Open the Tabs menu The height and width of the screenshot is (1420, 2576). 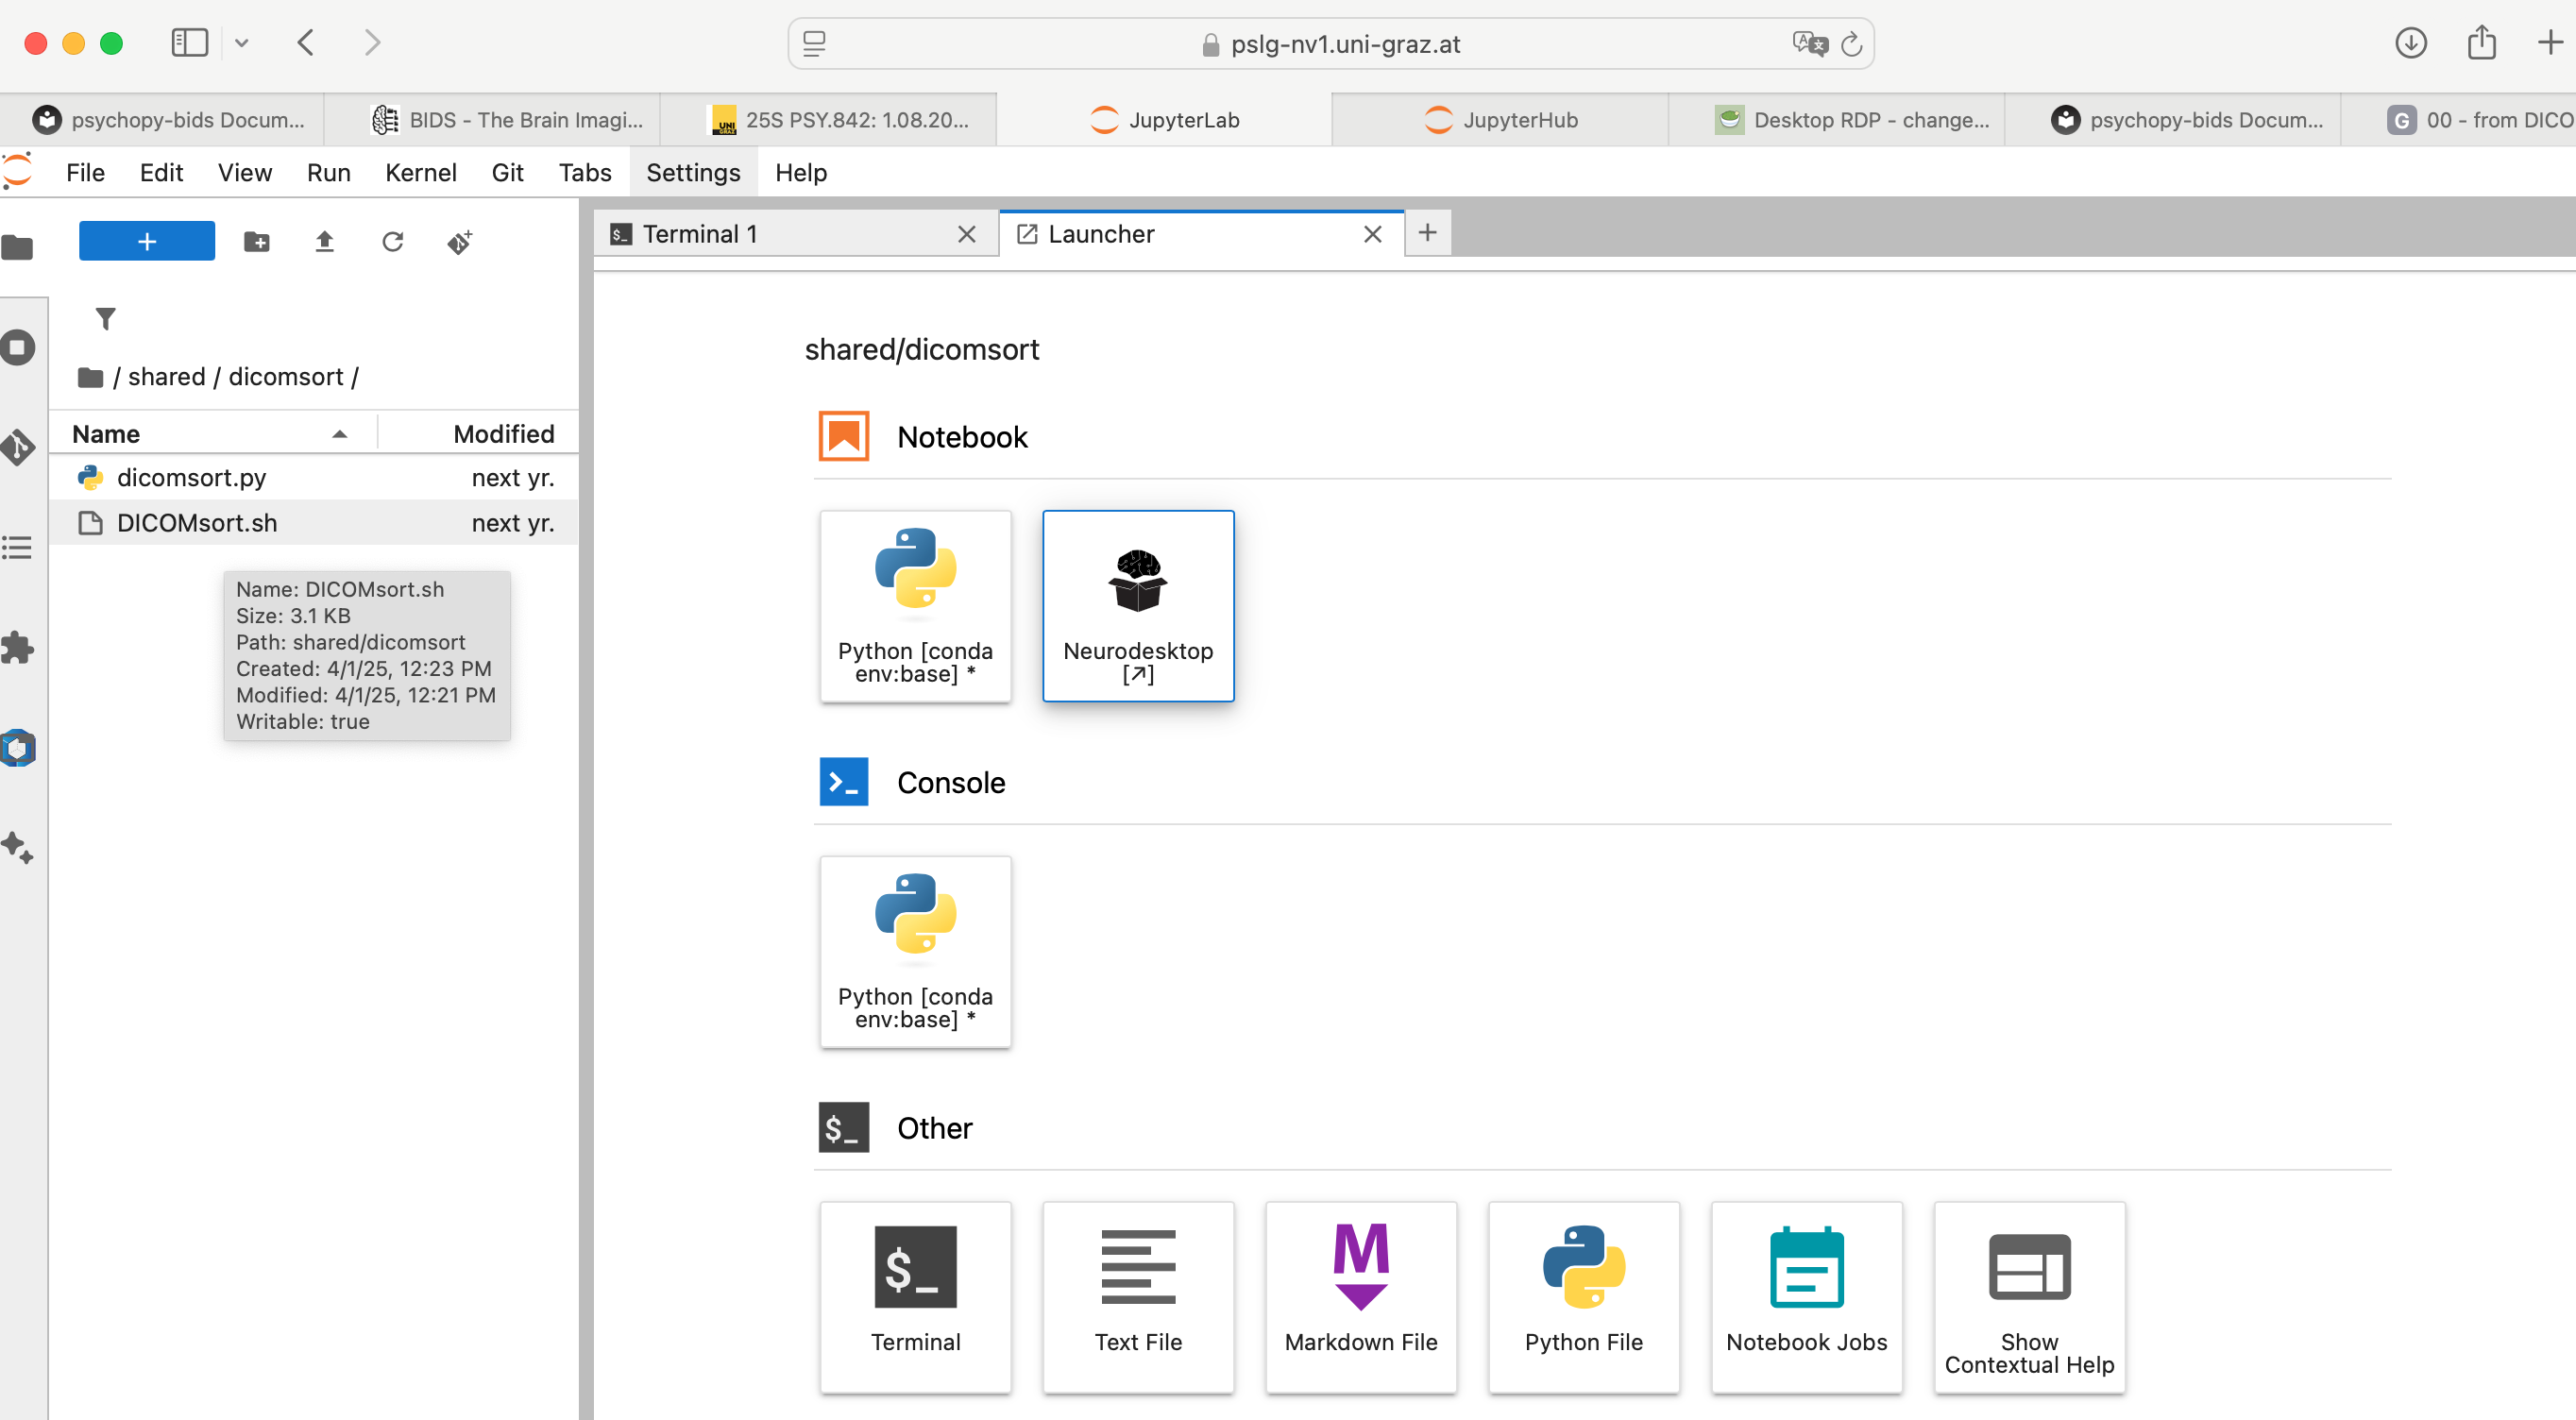pyautogui.click(x=584, y=172)
